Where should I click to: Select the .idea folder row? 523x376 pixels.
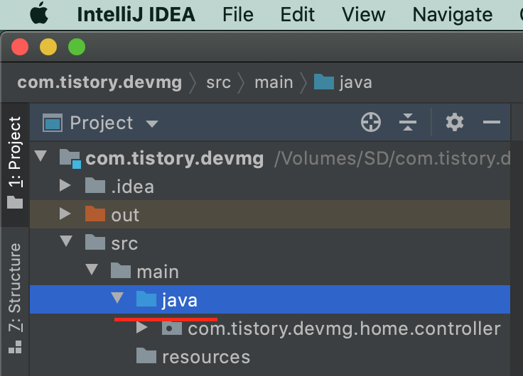pos(270,186)
